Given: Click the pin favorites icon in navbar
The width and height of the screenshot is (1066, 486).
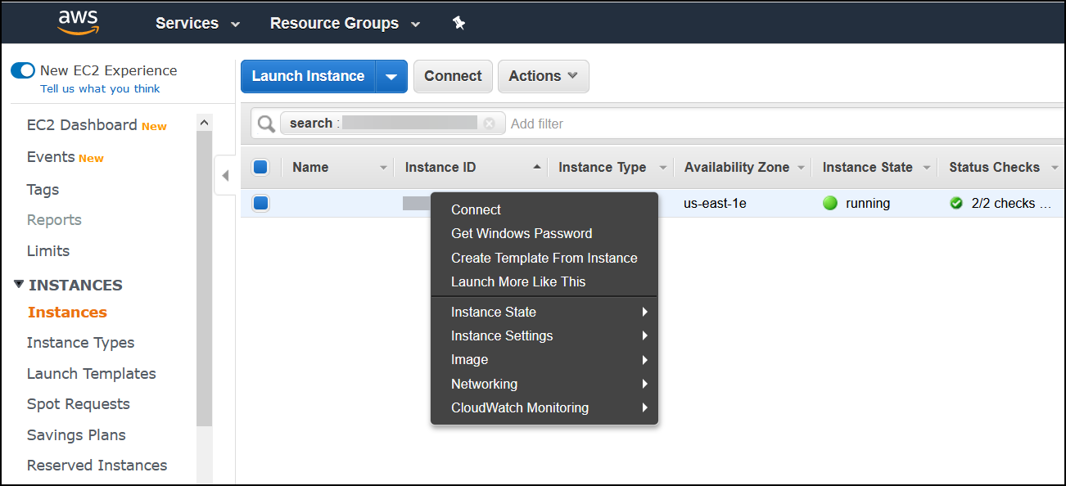Looking at the screenshot, I should point(459,23).
